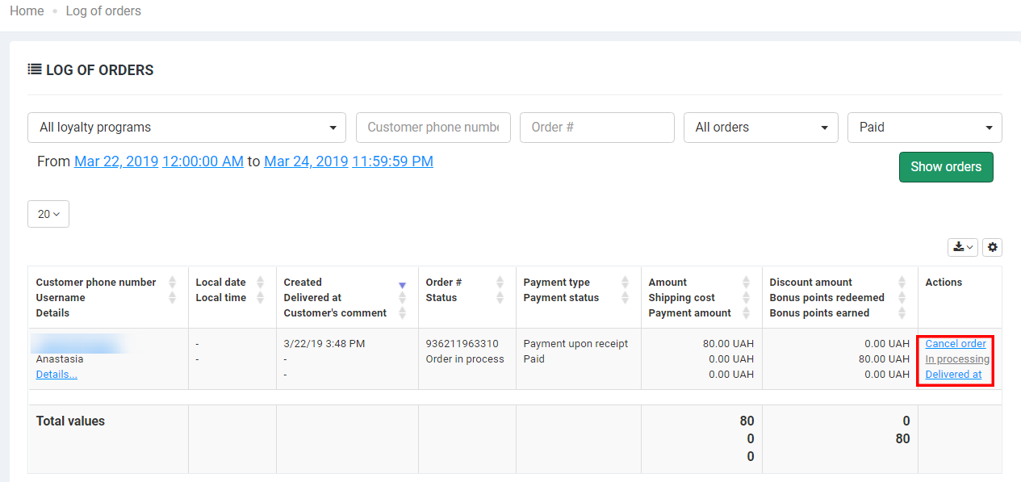Click the table settings gear icon
1021x482 pixels.
click(x=993, y=247)
